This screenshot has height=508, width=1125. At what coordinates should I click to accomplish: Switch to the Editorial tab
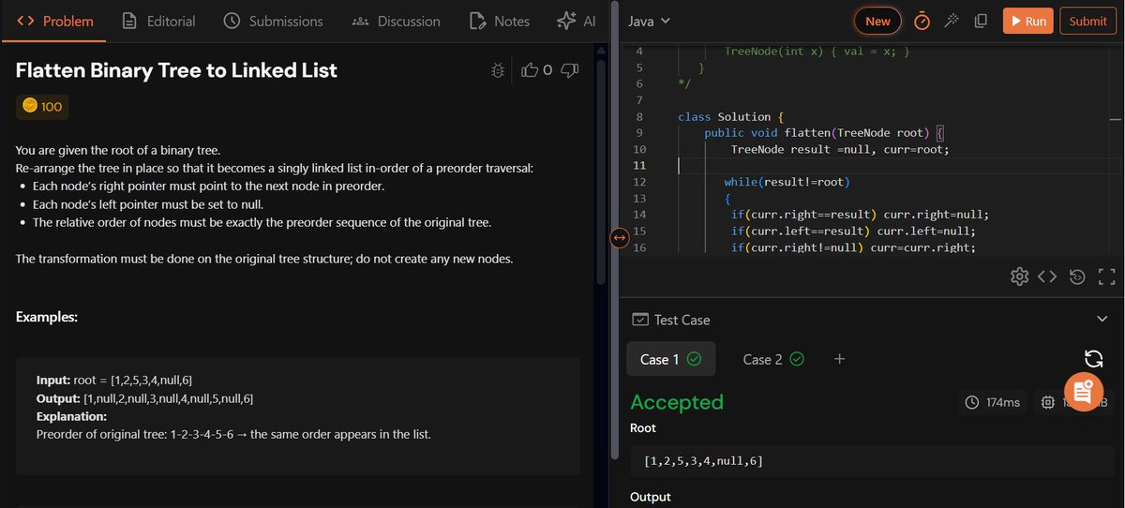coord(158,21)
